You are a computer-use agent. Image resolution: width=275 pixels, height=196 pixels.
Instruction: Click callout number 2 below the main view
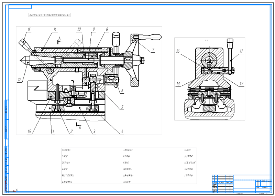[71, 131]
